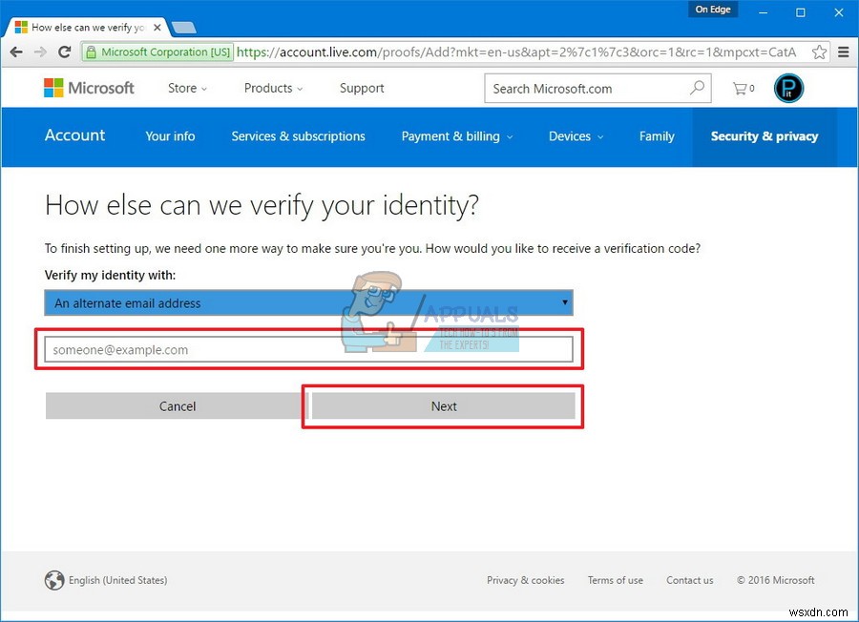859x622 pixels.
Task: Expand the Devices menu
Action: [x=575, y=136]
